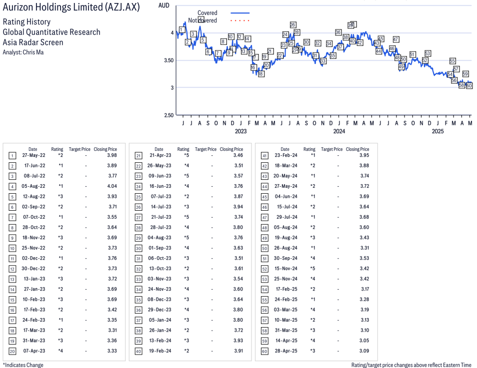The height and width of the screenshot is (368, 477).
Task: Click the title Aurizon Holdings Limited (AZJ.AX)
Action: 71,7
